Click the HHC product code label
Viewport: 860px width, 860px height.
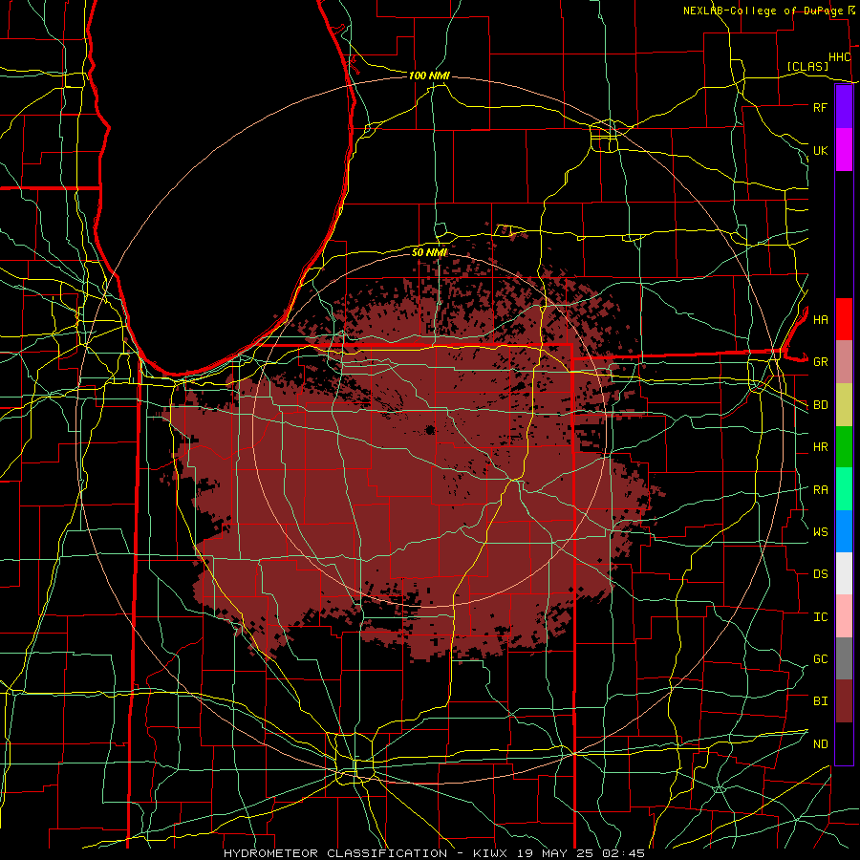(x=839, y=57)
